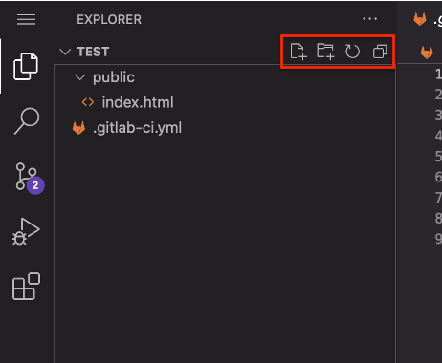Open Source Control with 2 changes
This screenshot has width=442, height=363.
[x=30, y=179]
